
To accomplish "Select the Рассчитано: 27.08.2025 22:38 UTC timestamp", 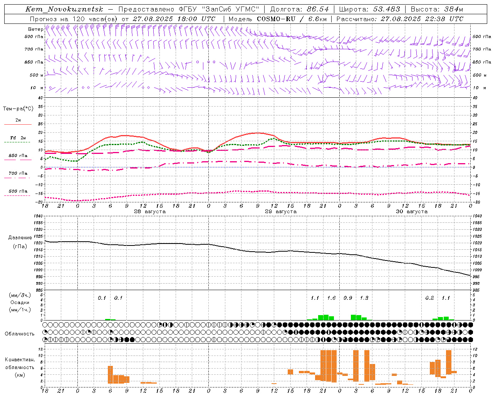I will (x=400, y=19).
